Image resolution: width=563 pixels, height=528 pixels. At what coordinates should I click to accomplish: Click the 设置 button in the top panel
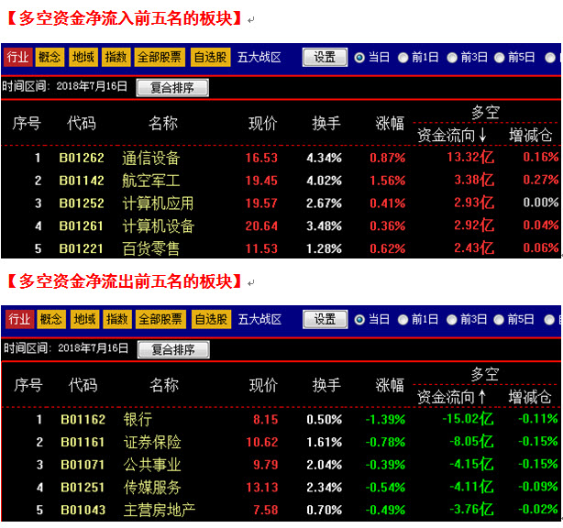[x=325, y=57]
